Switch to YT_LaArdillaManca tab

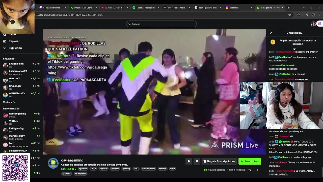pyautogui.click(x=51, y=8)
